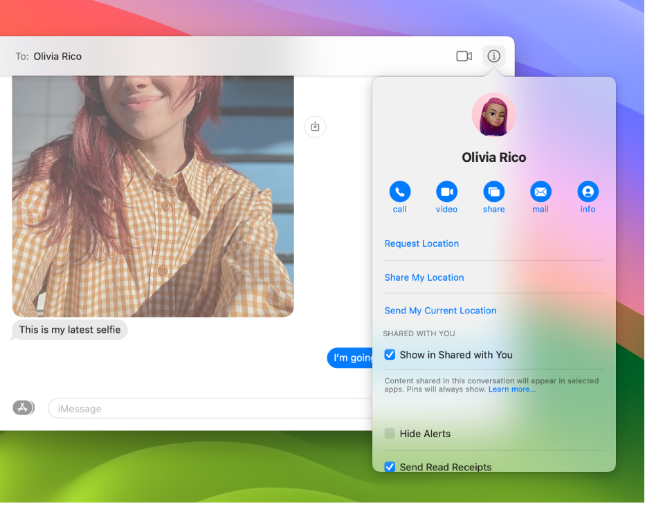The width and height of the screenshot is (645, 505).
Task: Start a FaceTime video from the details pane
Action: (x=446, y=192)
